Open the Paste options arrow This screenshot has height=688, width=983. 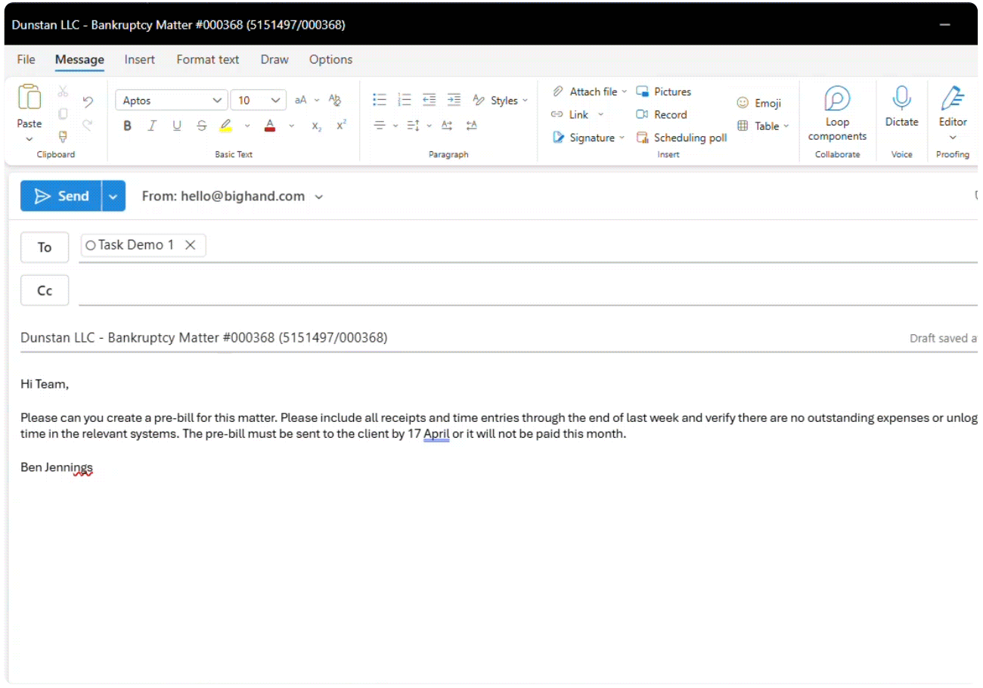(x=29, y=139)
